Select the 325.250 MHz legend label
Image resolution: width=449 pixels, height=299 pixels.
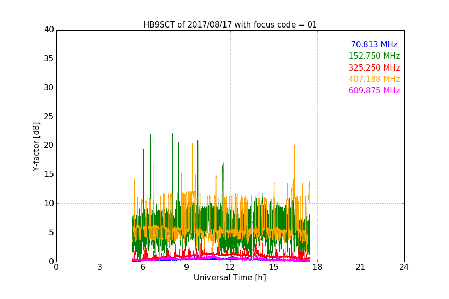pos(374,68)
